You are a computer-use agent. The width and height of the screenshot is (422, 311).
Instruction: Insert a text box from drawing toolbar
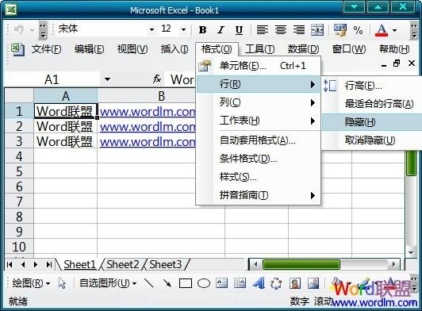coord(222,283)
